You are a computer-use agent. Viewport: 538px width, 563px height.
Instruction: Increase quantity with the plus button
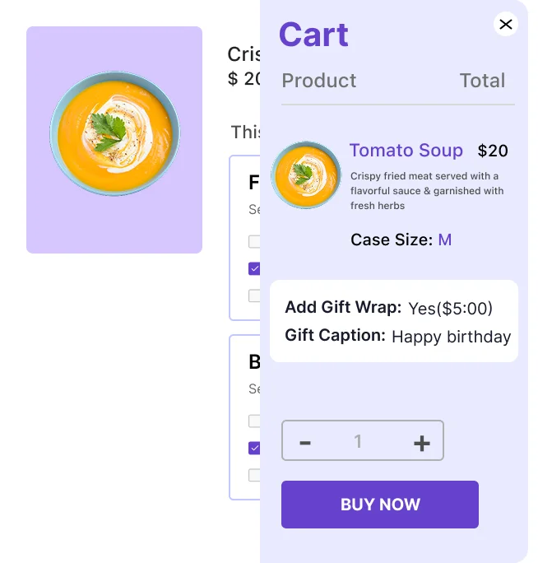coord(421,442)
